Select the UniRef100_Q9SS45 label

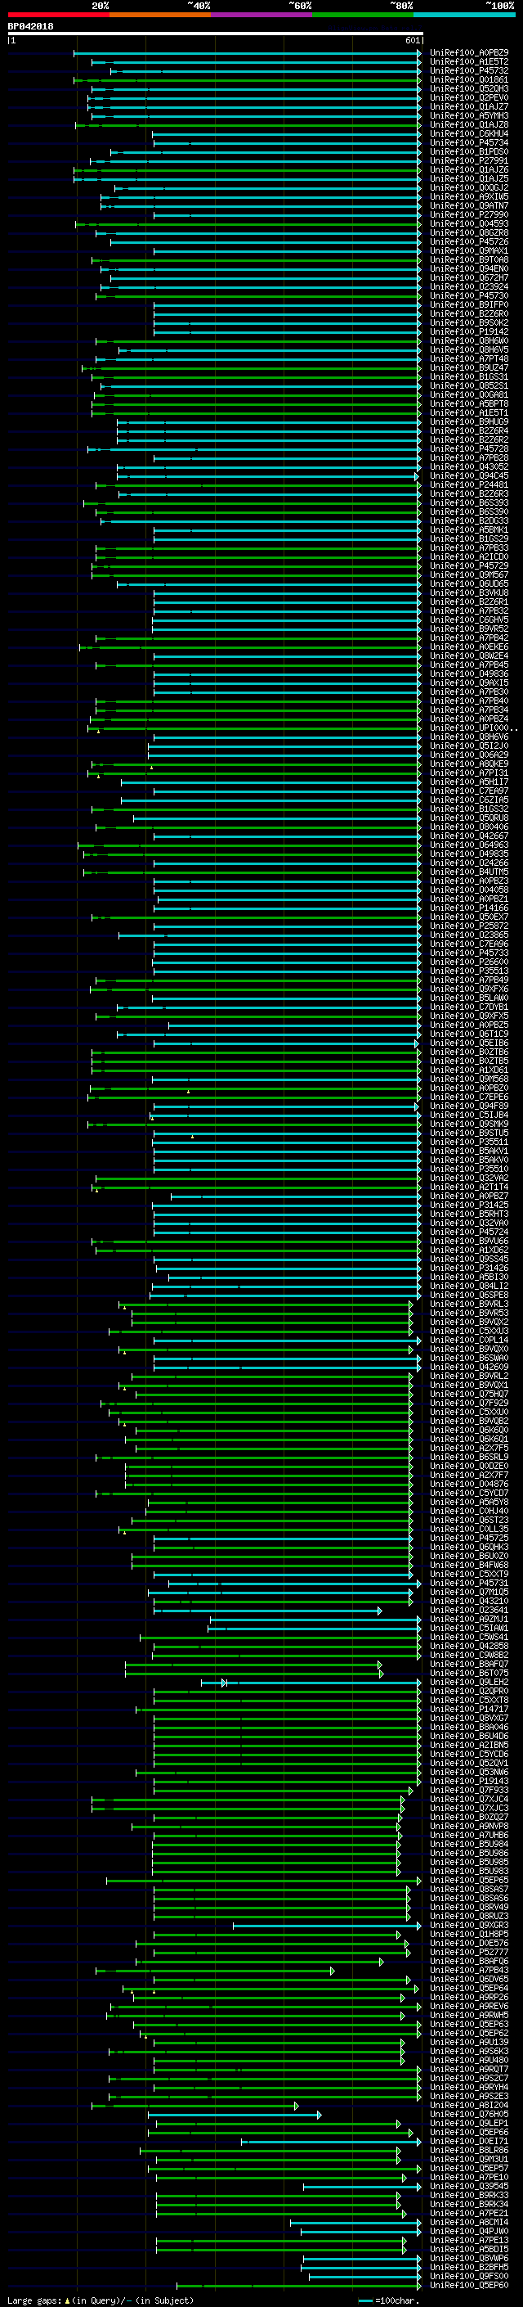click(469, 1259)
